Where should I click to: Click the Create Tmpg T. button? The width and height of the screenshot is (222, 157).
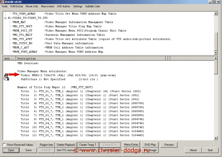tap(88, 145)
